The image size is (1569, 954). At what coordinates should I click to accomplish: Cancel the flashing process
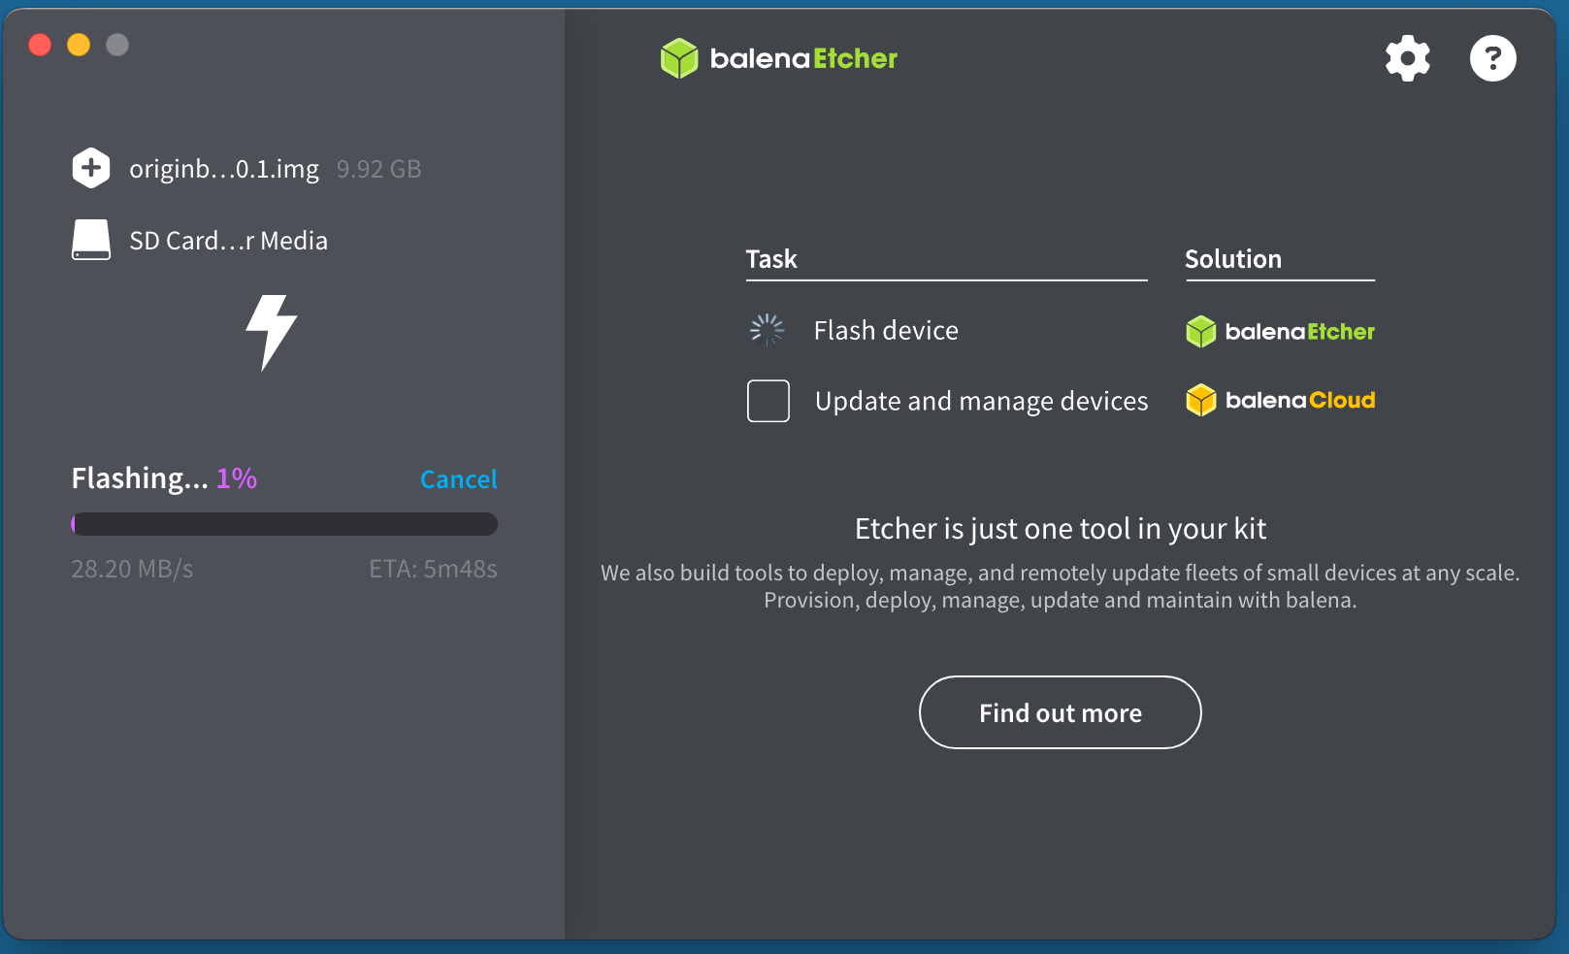point(458,479)
